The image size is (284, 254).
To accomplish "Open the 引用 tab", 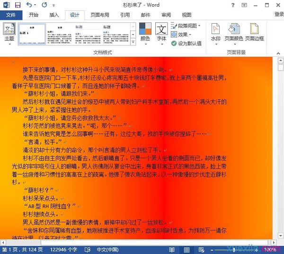I will coord(125,15).
